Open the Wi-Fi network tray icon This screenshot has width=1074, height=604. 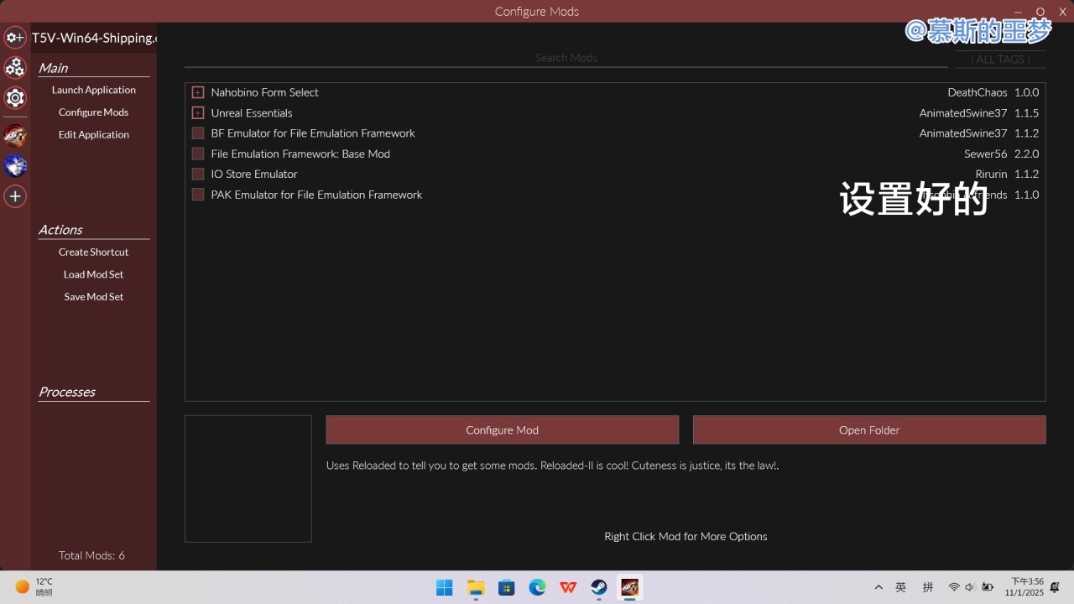tap(954, 587)
